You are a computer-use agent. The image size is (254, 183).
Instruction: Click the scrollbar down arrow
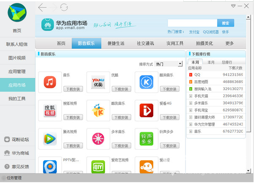coord(248,171)
